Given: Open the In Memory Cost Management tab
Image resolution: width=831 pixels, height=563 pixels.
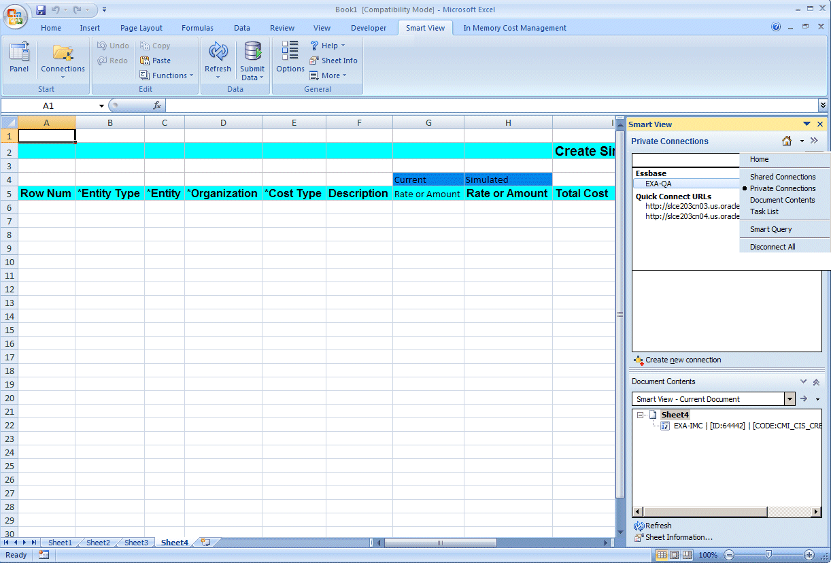Looking at the screenshot, I should (515, 28).
